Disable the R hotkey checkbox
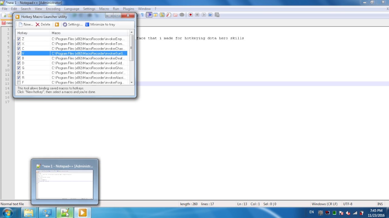The height and width of the screenshot is (218, 389). point(19,78)
